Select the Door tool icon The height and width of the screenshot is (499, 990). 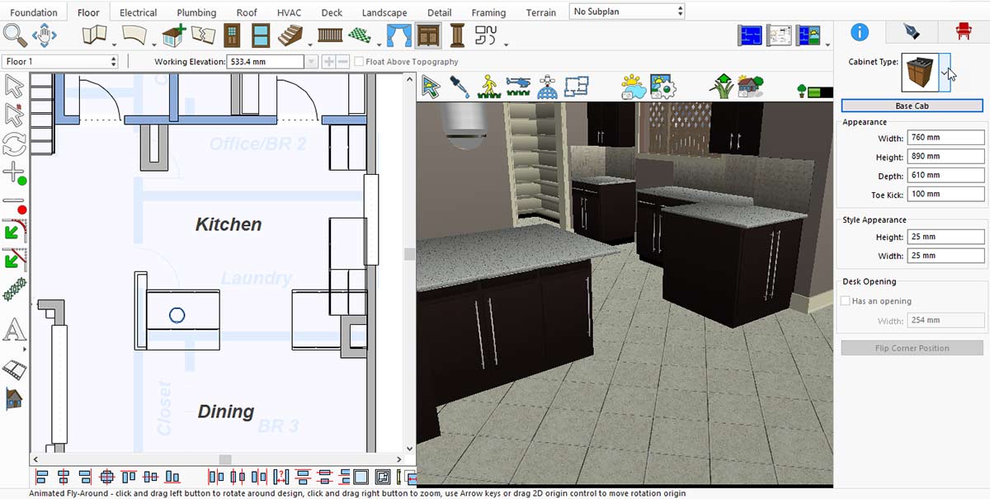pos(233,35)
